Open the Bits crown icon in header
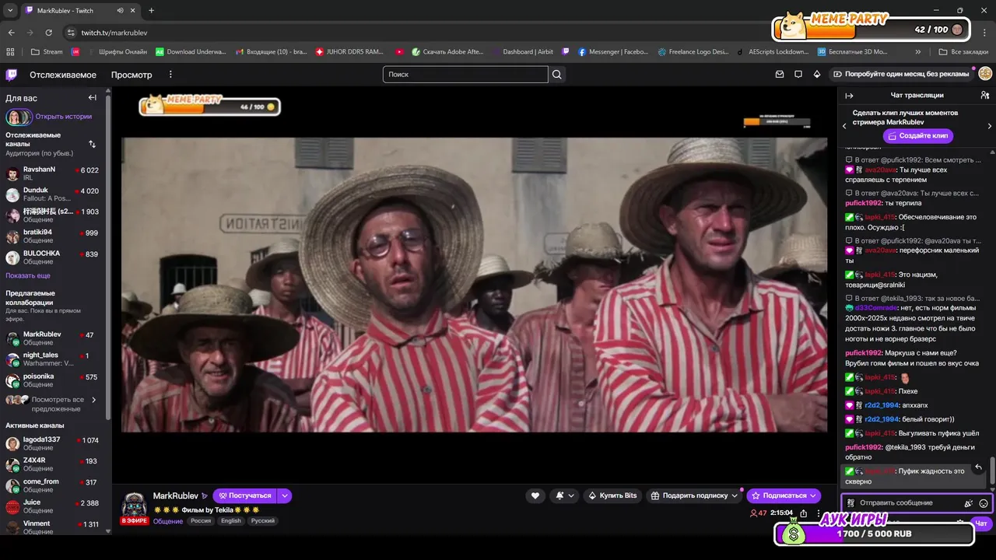 pos(817,75)
